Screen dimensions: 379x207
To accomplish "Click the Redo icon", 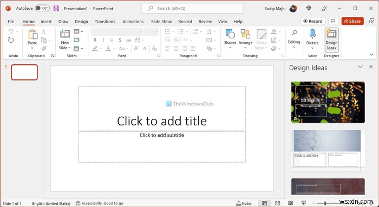I will (x=11, y=40).
